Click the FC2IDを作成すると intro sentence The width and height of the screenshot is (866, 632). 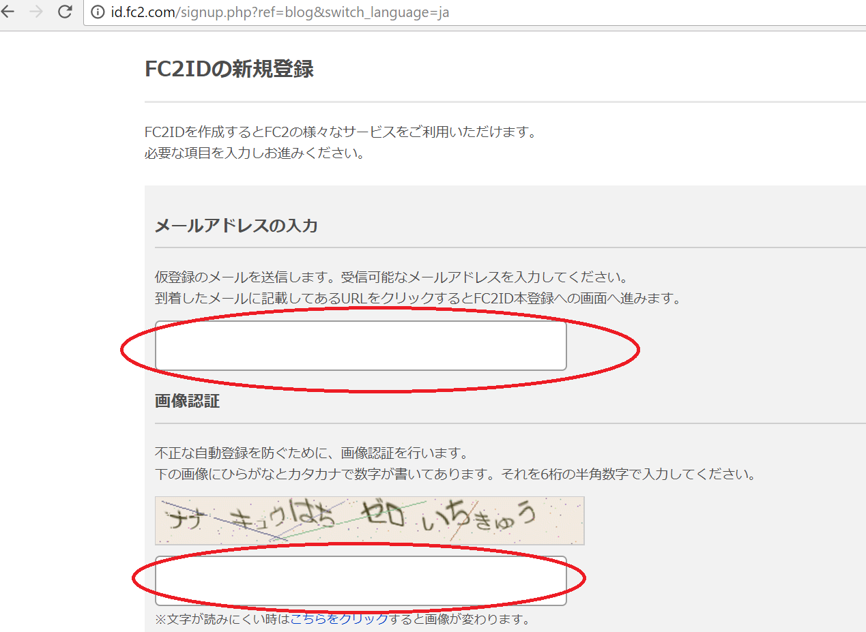pos(341,132)
